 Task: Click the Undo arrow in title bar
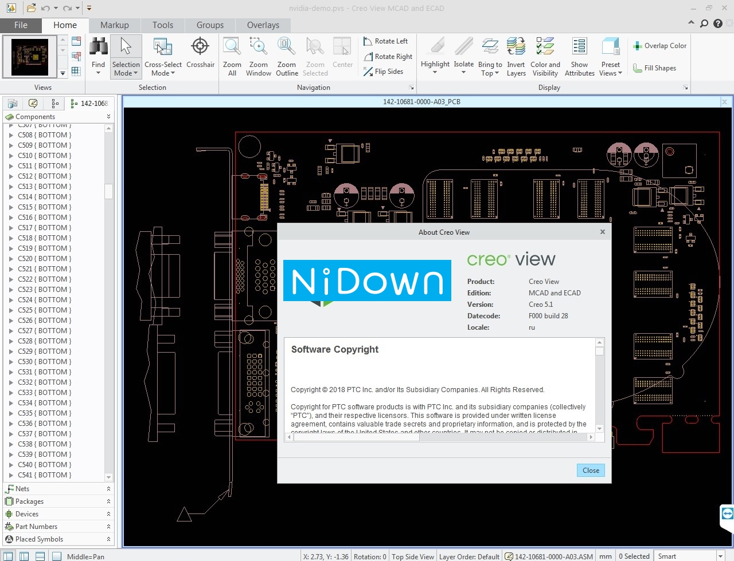45,8
